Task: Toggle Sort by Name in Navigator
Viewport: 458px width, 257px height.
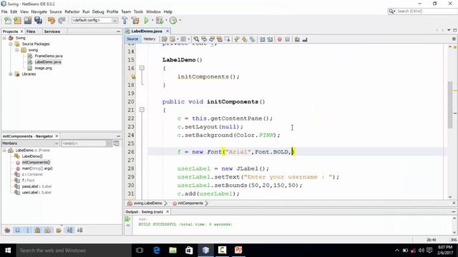Action: click(70, 230)
